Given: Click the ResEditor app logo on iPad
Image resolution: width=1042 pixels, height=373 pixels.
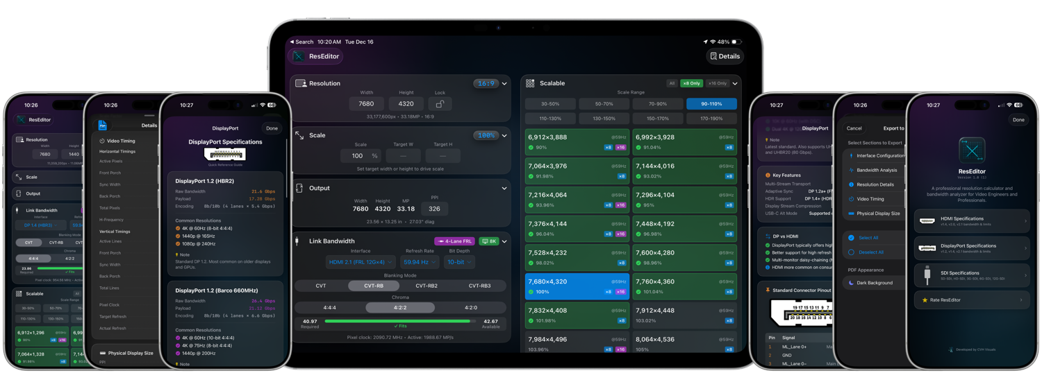Looking at the screenshot, I should tap(299, 56).
